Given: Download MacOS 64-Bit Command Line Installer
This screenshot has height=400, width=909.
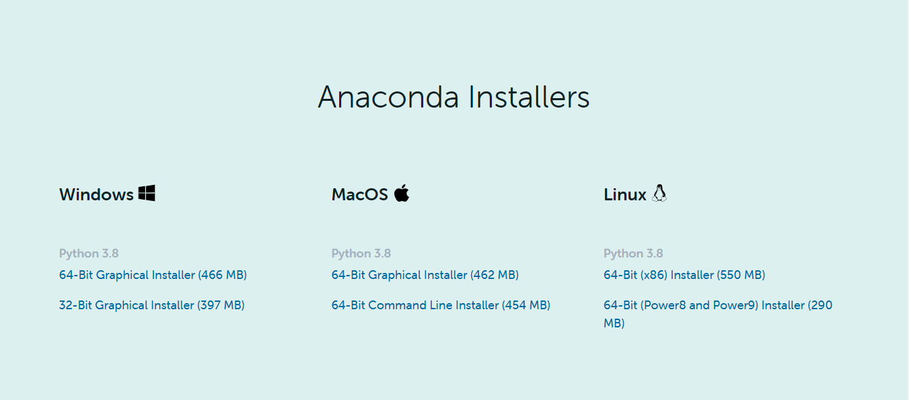Looking at the screenshot, I should click(x=440, y=305).
